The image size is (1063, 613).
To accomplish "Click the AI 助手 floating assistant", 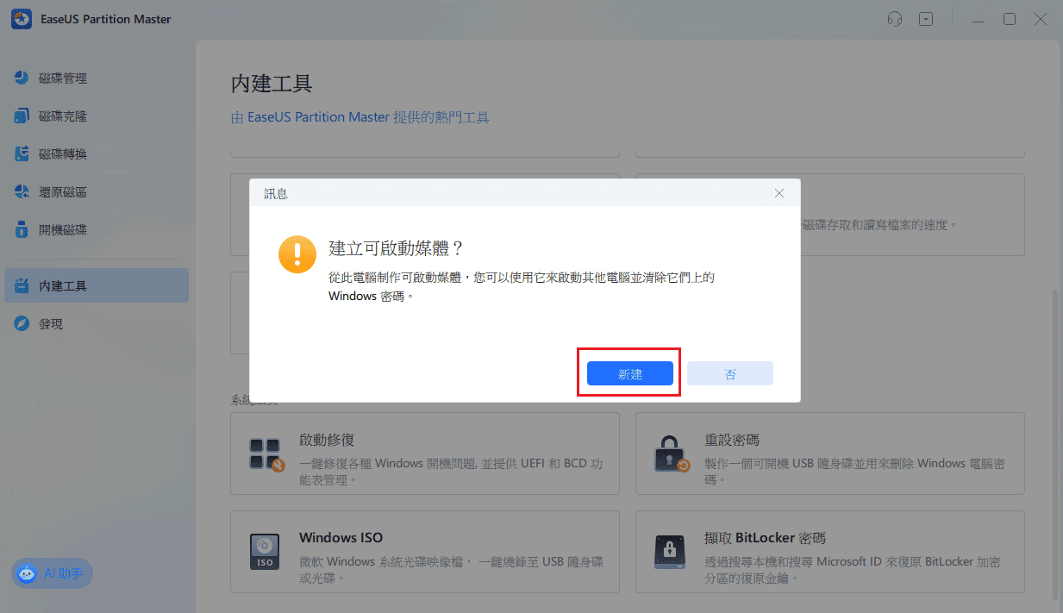I will [51, 572].
